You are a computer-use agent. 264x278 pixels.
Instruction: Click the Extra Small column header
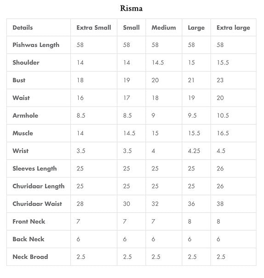94,28
